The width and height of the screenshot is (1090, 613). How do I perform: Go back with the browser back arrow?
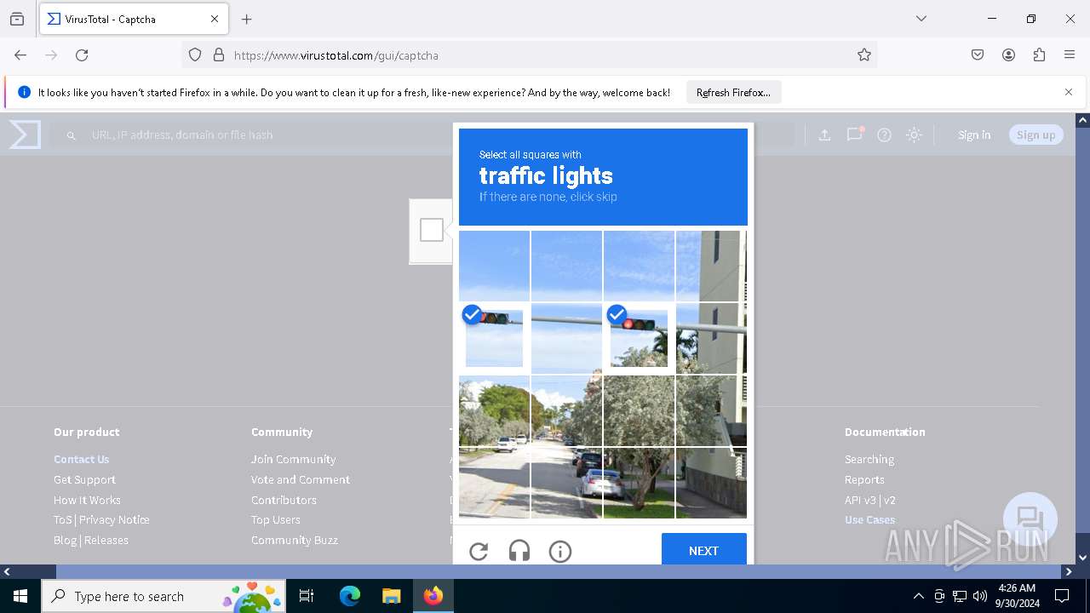pos(20,54)
